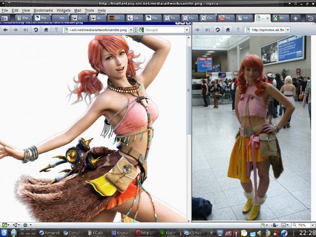This screenshot has height=237, width=316.
Task: Switch to the G1... tab
Action: pyautogui.click(x=116, y=18)
